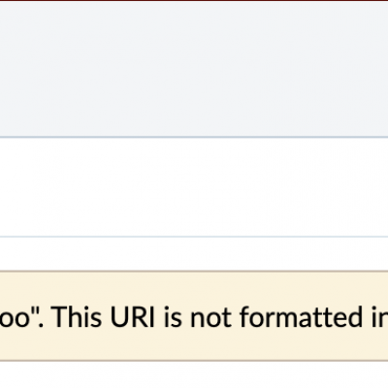Click the word "is" in the warning
Image resolution: width=388 pixels, height=388 pixels.
coord(172,316)
